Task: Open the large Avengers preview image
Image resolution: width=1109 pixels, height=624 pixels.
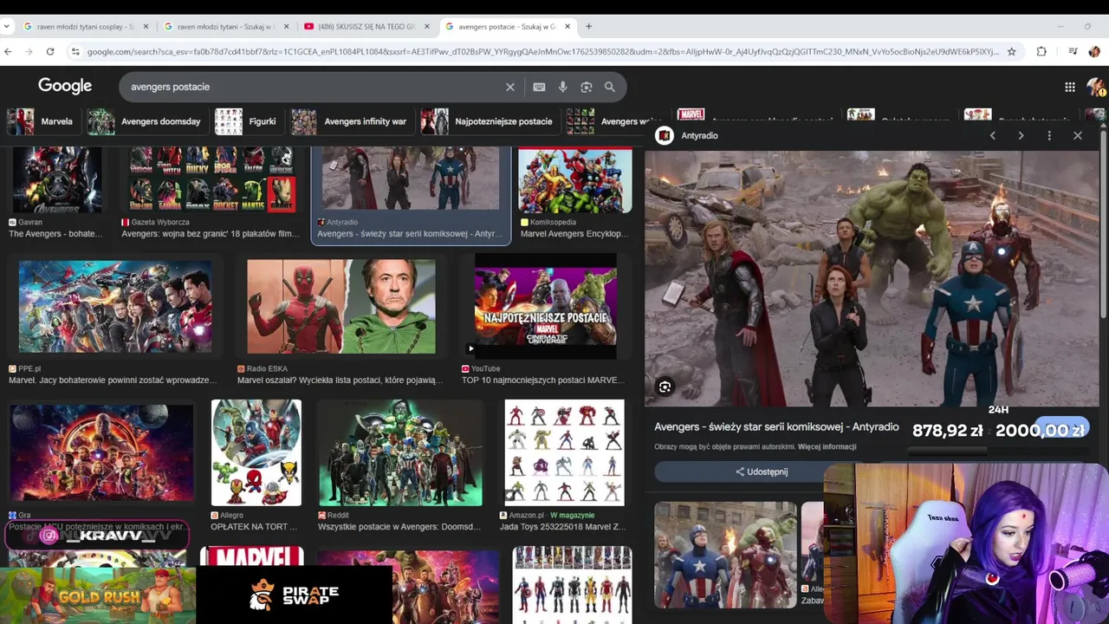Action: [872, 279]
